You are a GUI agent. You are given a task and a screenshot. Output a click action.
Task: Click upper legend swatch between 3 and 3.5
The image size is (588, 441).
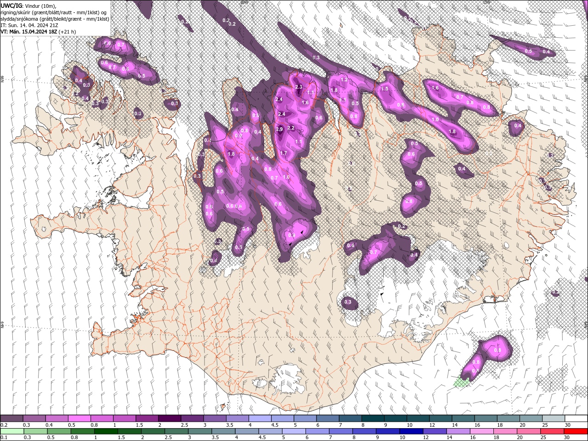point(215,418)
